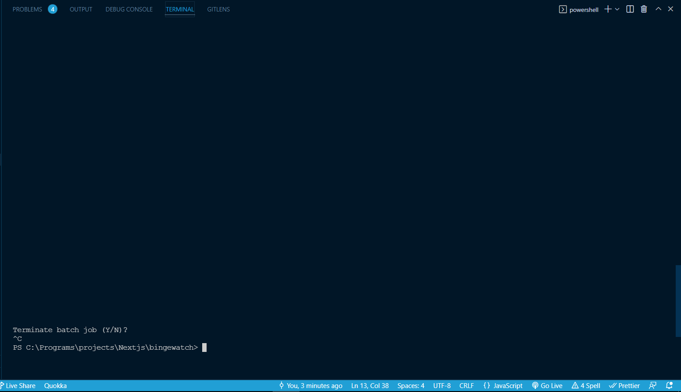Viewport: 681px width, 392px height.
Task: Place cursor at the PowerShell prompt
Action: click(x=204, y=348)
